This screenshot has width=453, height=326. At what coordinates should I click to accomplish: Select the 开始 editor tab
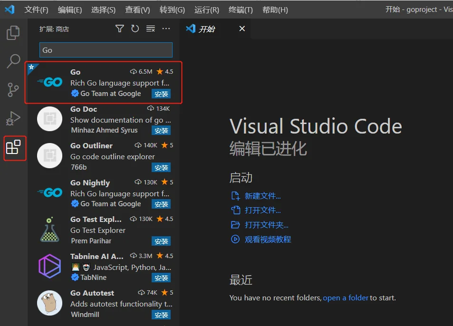pos(215,29)
